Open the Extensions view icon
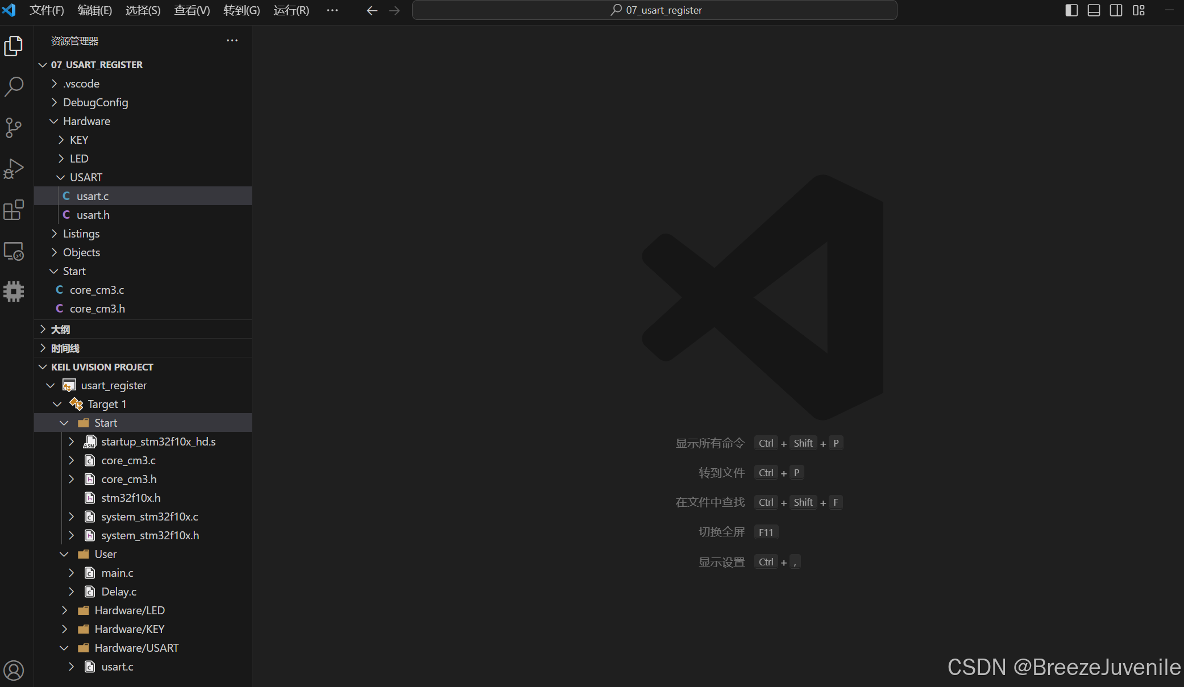 (14, 210)
